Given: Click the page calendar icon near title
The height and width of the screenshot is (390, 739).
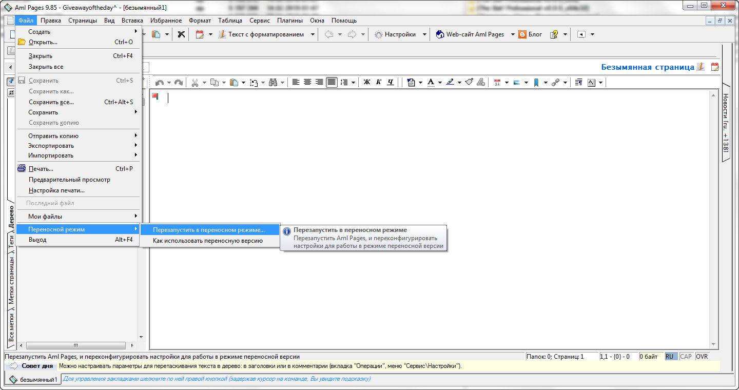Looking at the screenshot, I should pos(715,67).
